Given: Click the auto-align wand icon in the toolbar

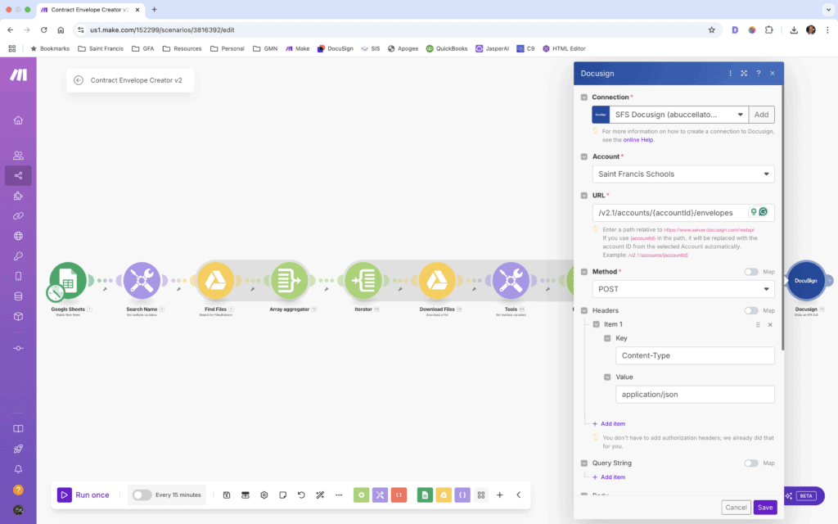Looking at the screenshot, I should tap(319, 495).
